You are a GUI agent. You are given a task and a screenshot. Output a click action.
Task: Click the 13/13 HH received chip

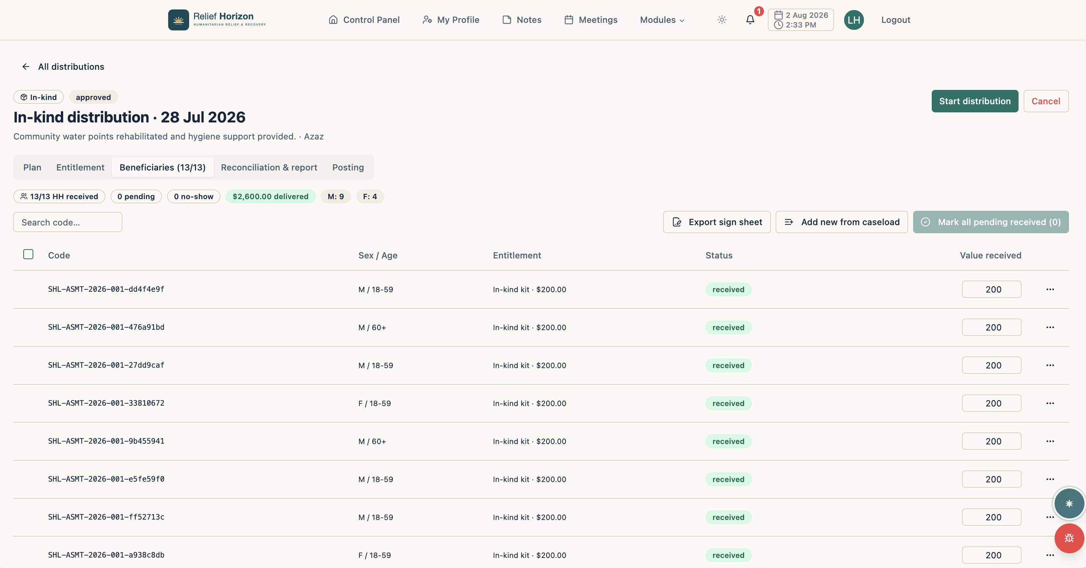click(59, 196)
